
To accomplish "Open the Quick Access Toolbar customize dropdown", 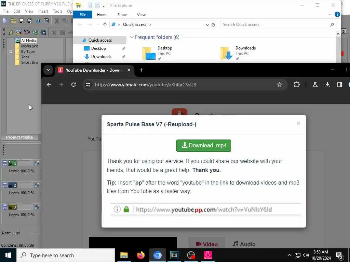I will click(x=104, y=5).
